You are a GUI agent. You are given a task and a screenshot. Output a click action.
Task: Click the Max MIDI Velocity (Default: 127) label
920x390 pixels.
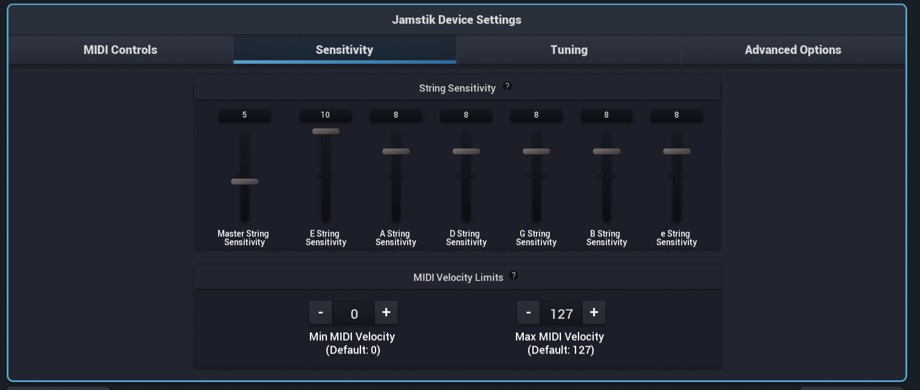560,343
